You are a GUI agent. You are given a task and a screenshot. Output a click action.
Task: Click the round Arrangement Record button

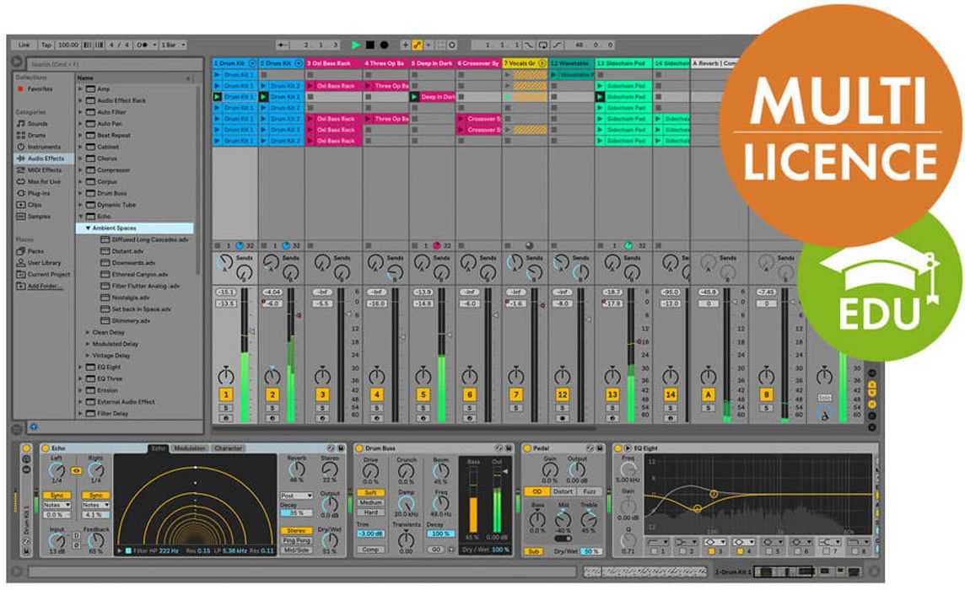[x=384, y=45]
